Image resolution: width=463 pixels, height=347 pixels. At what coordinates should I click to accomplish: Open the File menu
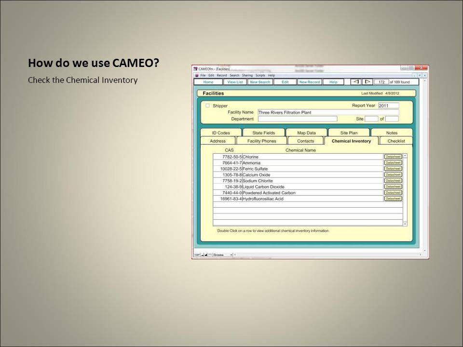(x=203, y=76)
